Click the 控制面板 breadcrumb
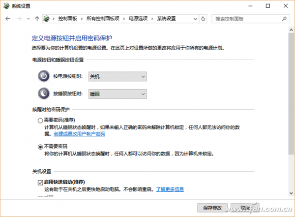 tap(67, 19)
